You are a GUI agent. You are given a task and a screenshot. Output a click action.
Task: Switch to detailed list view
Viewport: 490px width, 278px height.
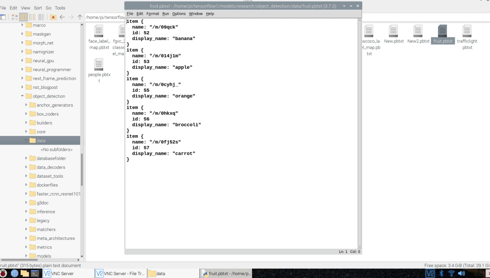tap(41, 17)
